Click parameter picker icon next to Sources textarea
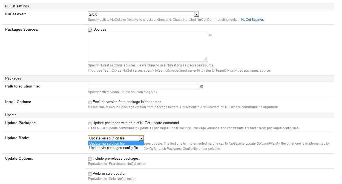The image size is (342, 184). 211,35
